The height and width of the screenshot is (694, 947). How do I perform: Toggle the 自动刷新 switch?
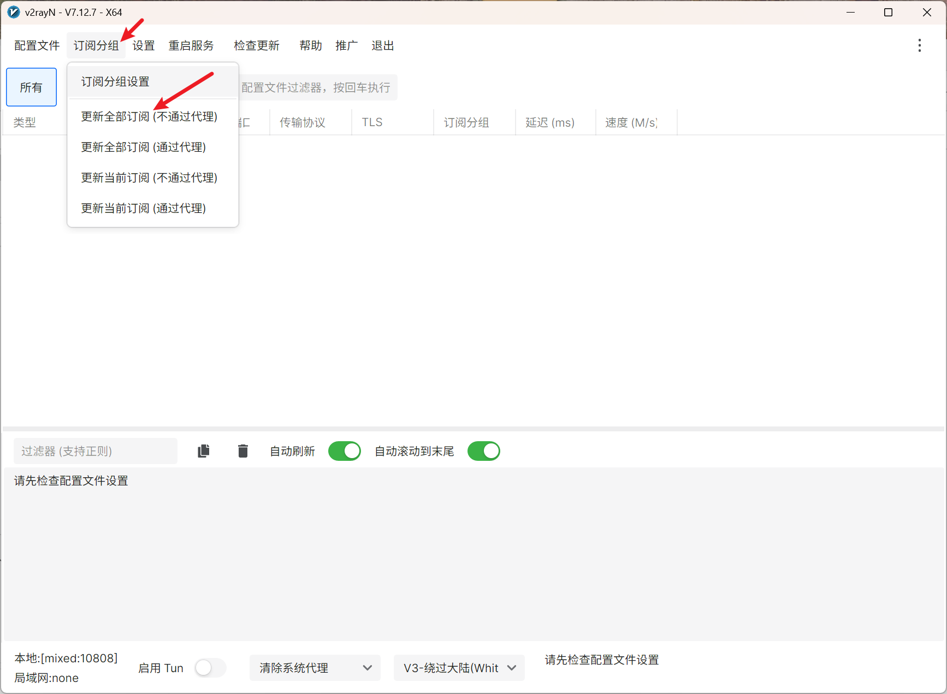pos(345,451)
